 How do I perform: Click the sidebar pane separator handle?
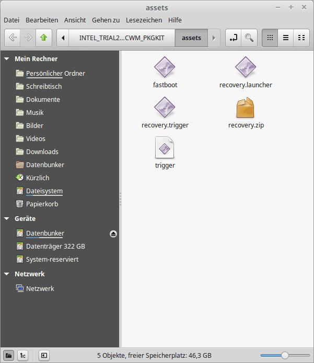tap(120, 199)
